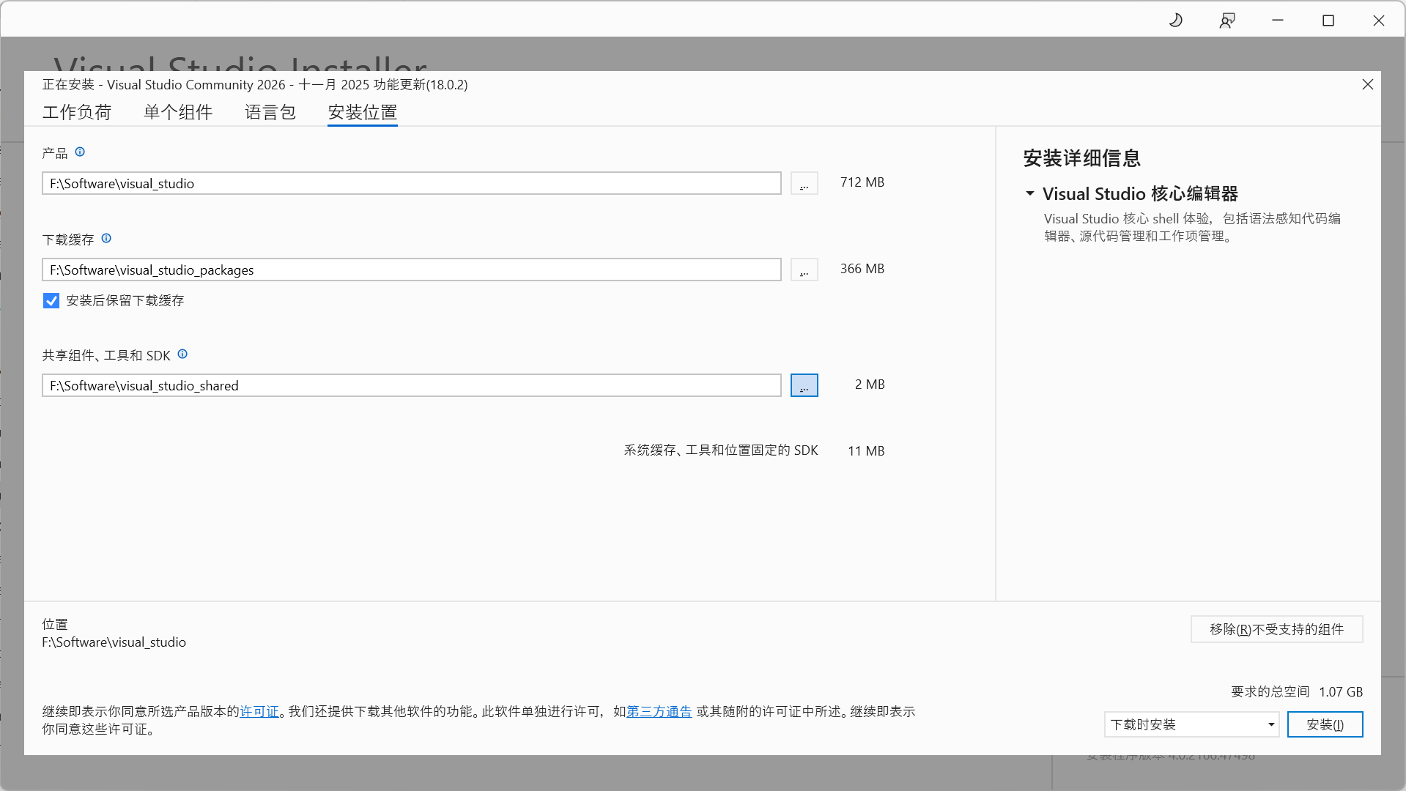Switch to 语言包 tab

[x=270, y=112]
